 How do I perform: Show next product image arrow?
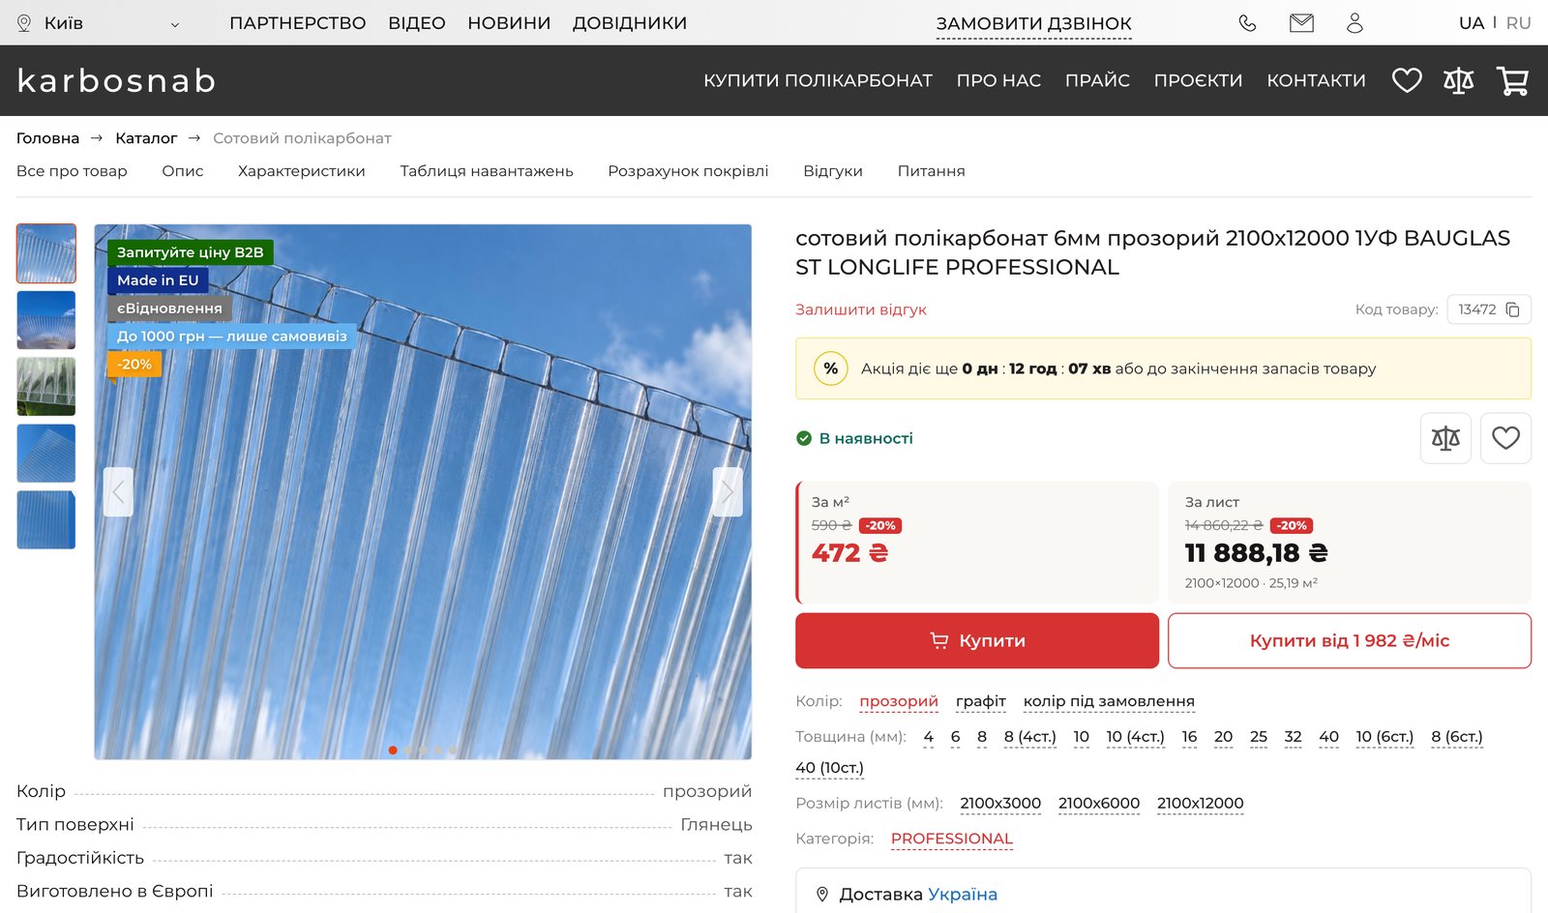click(728, 492)
